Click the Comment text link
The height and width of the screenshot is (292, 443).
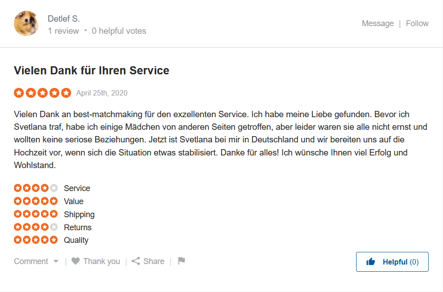[x=31, y=261]
